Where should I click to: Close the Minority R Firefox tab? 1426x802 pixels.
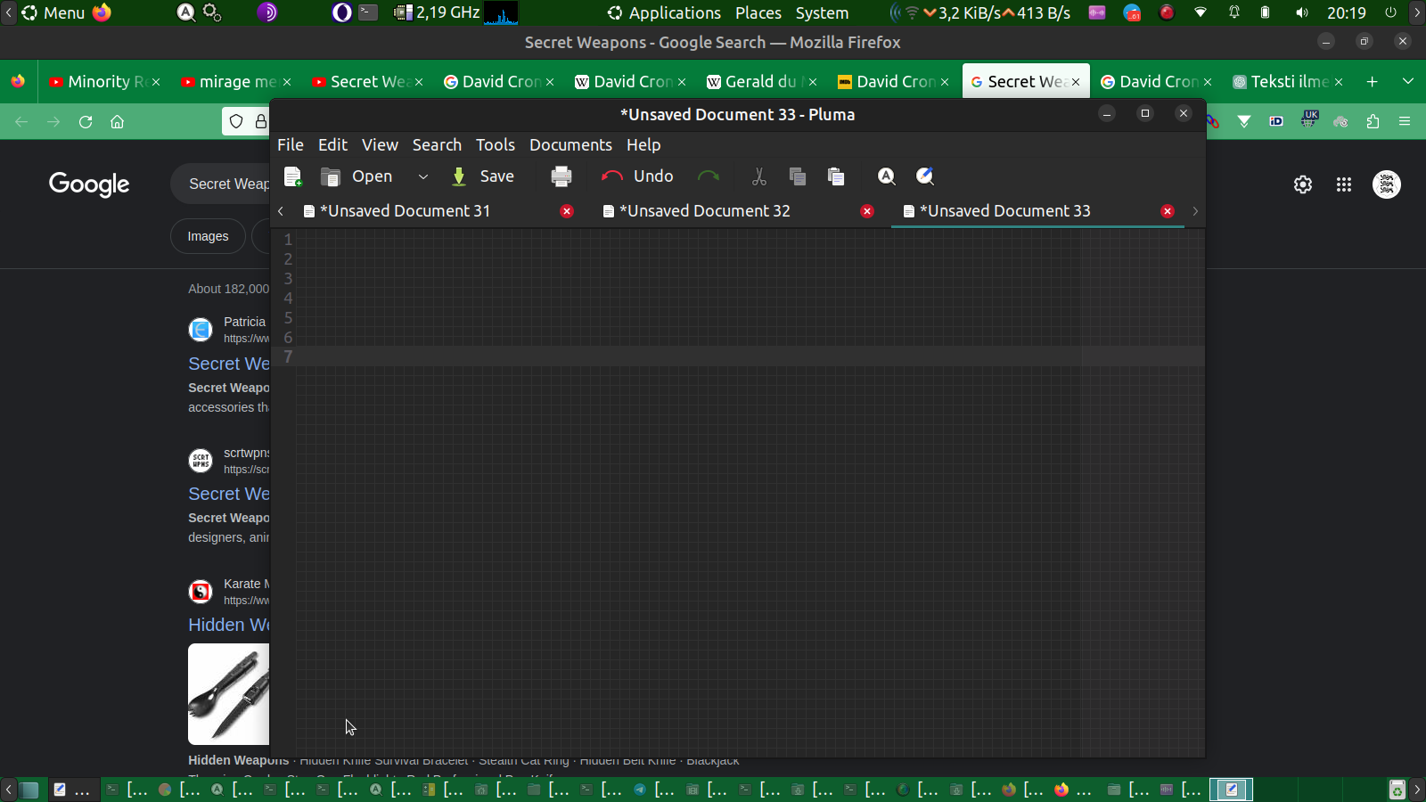(156, 82)
